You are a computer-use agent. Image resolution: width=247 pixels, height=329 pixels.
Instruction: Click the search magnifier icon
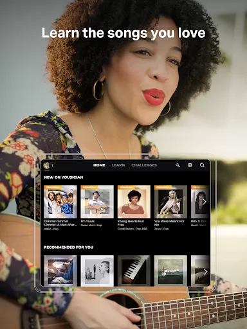202,165
